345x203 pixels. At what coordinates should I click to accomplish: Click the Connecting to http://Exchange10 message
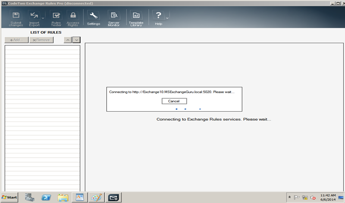172,92
